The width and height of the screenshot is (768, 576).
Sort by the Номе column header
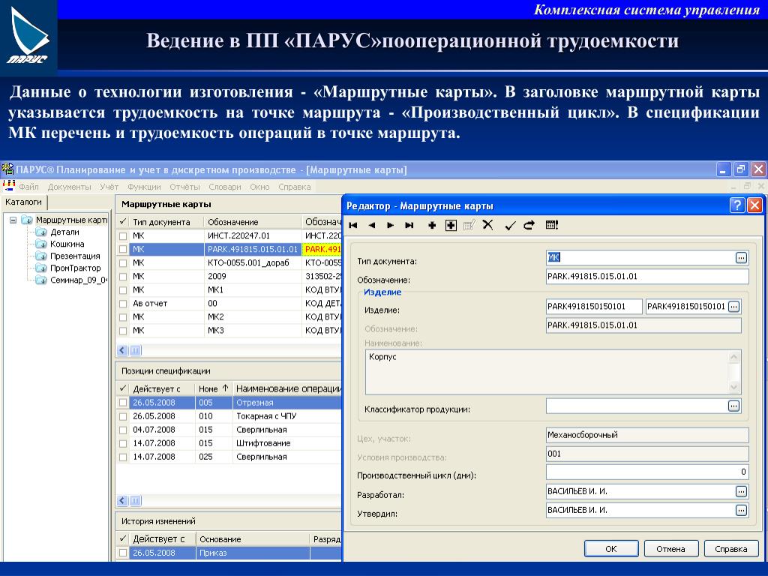click(214, 389)
